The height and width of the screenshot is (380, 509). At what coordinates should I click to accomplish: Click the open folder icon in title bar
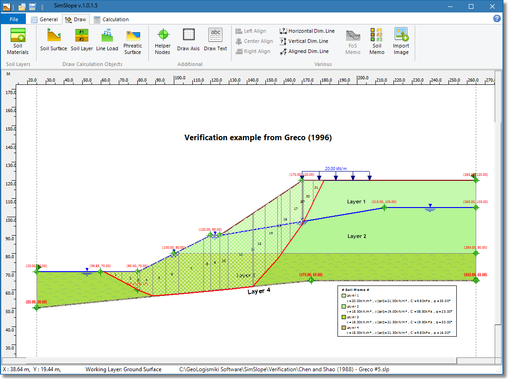point(22,6)
